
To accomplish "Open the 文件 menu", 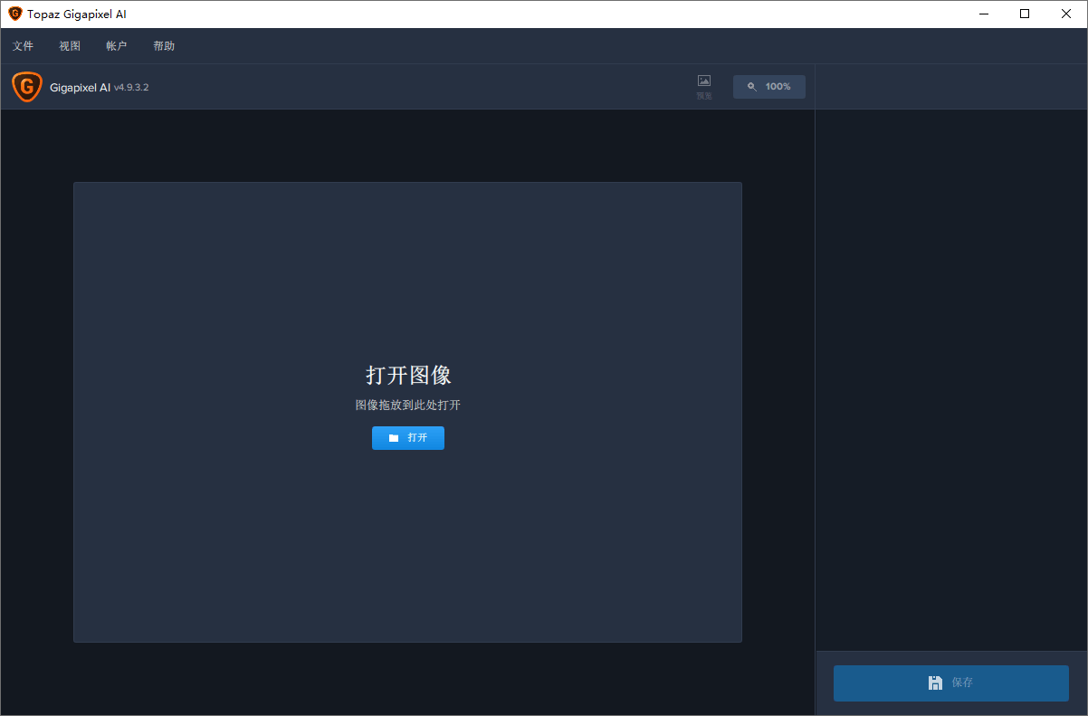I will pyautogui.click(x=23, y=44).
